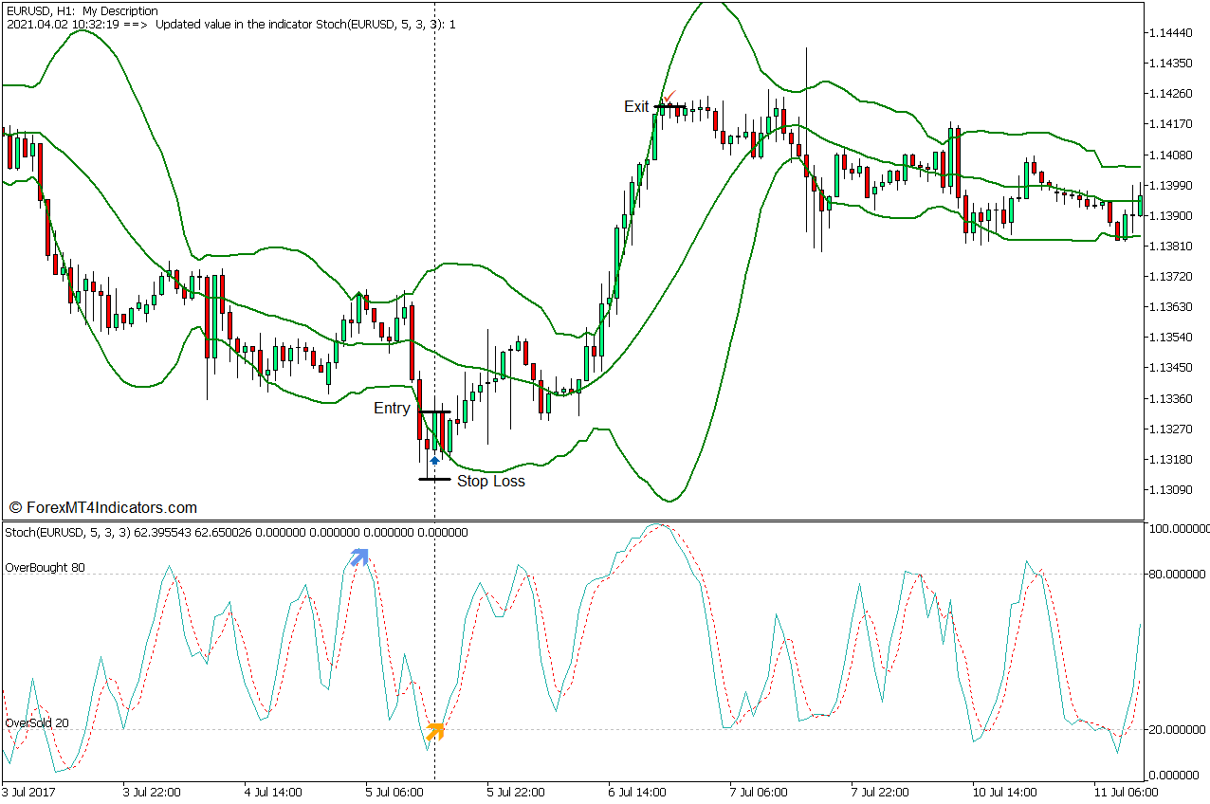Select the Stoch(EURUSD, 5, 3, 3) indicator label
Screen dimensions: 1210x804
tap(67, 533)
